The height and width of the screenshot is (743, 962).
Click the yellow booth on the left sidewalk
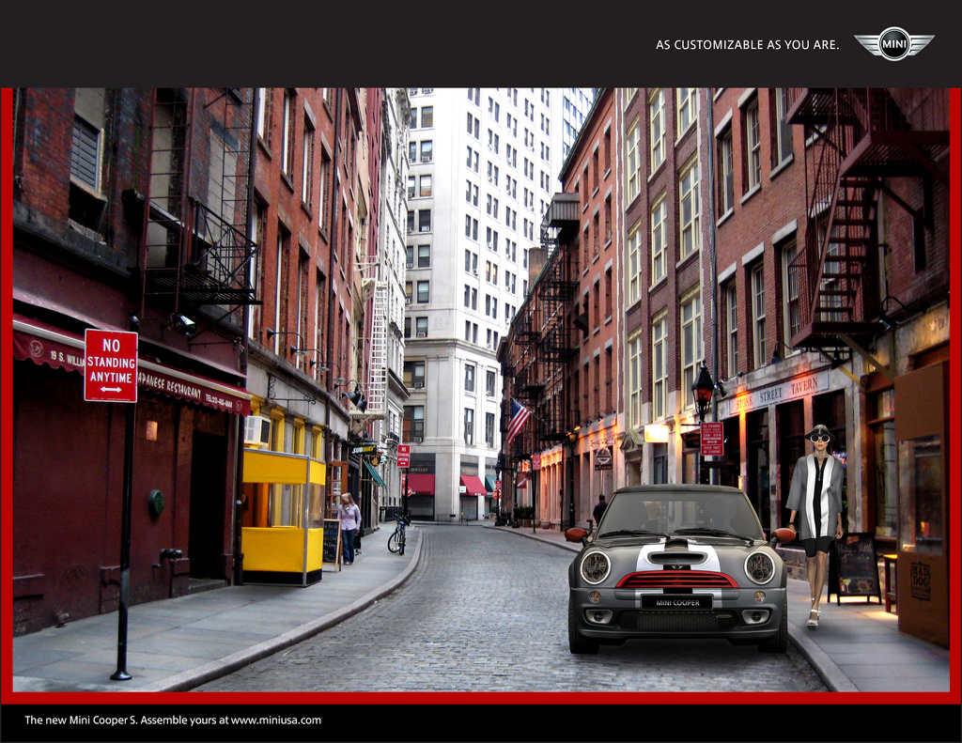click(283, 515)
